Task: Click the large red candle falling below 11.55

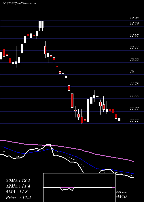Action: tap(72, 100)
